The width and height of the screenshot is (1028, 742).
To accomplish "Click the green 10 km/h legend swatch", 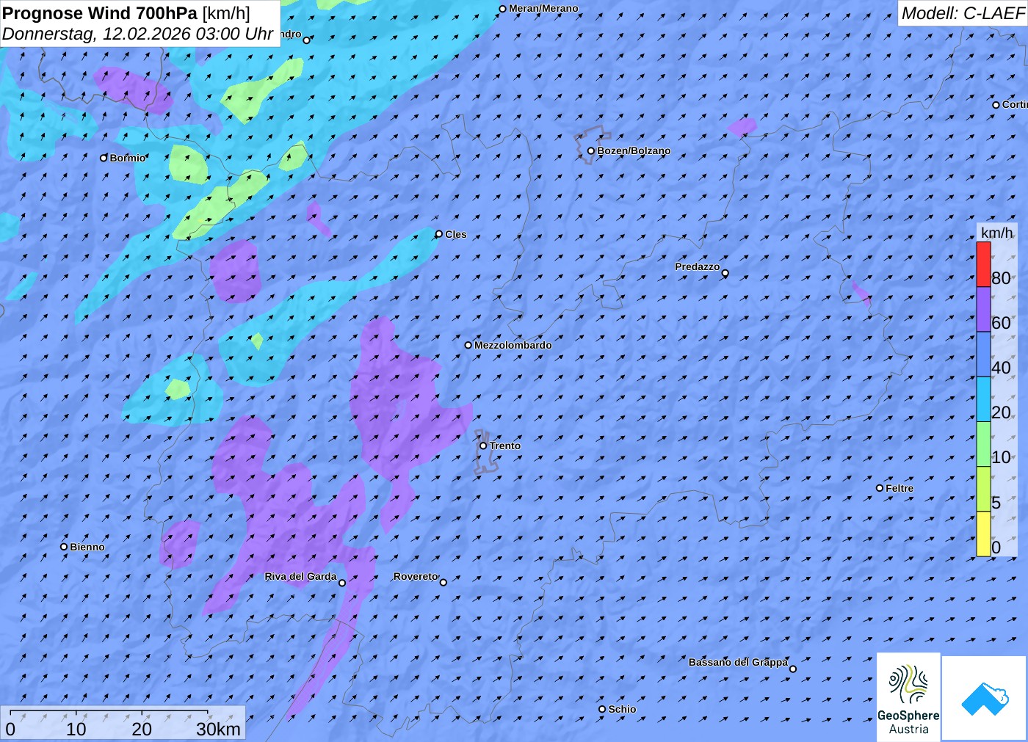I will (983, 444).
